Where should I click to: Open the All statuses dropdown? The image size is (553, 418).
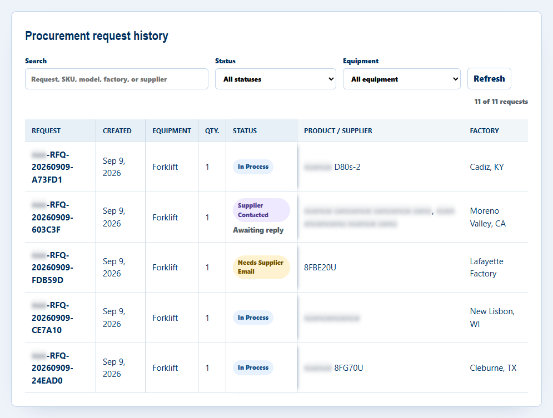click(276, 79)
